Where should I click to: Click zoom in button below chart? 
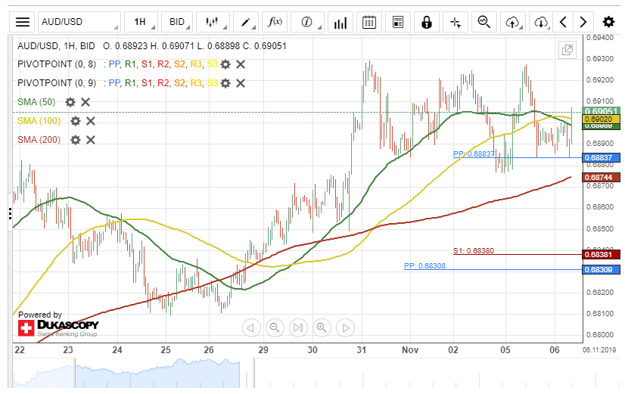[322, 327]
